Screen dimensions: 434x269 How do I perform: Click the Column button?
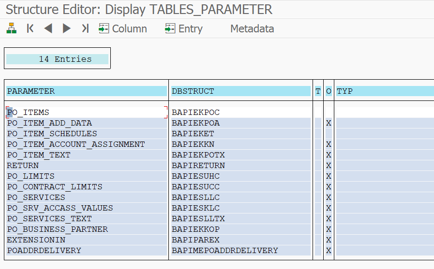coord(122,28)
